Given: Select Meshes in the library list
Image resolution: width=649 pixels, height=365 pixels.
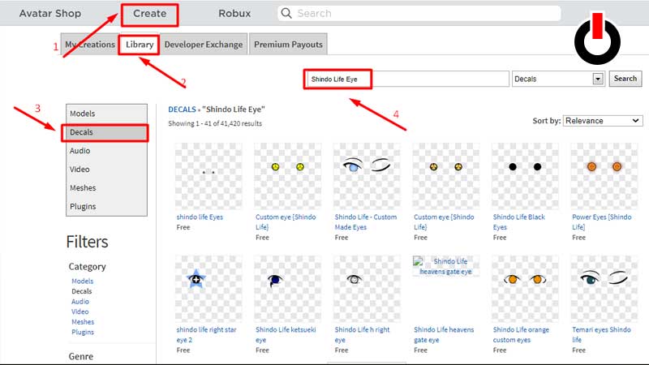Looking at the screenshot, I should point(106,188).
